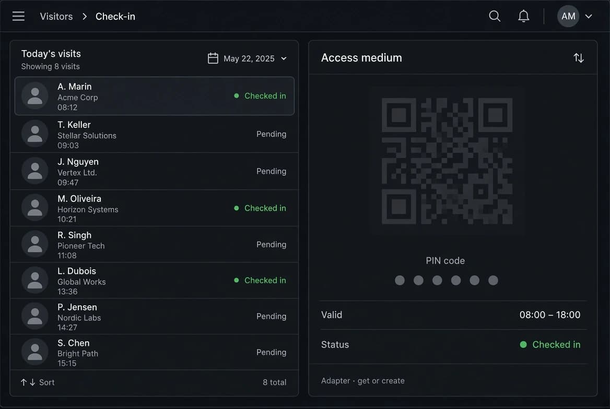Expand the account menu chevron

tap(589, 16)
